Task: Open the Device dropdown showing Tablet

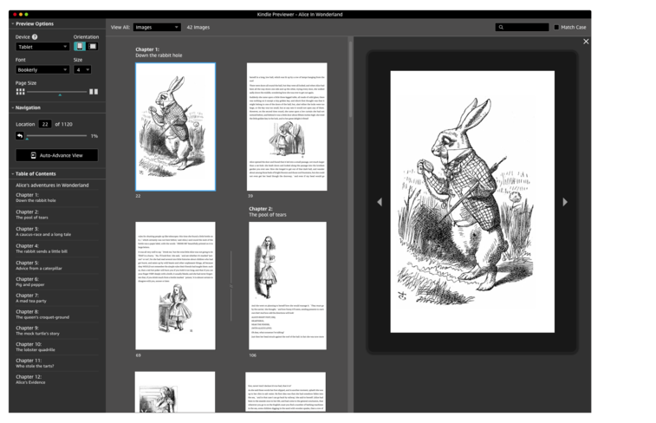Action: pos(42,47)
